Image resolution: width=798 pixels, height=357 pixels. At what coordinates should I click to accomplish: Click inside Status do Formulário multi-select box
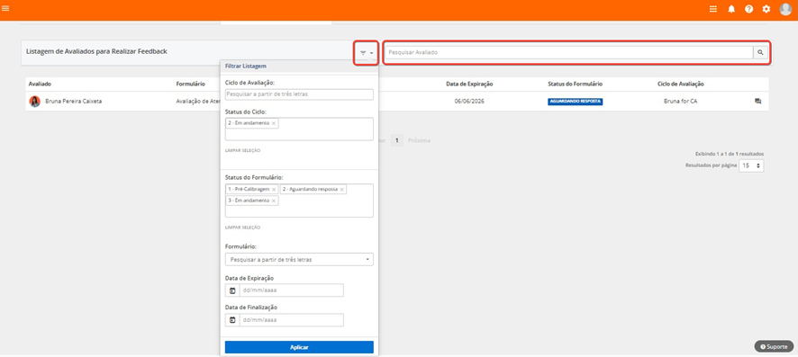click(x=299, y=201)
